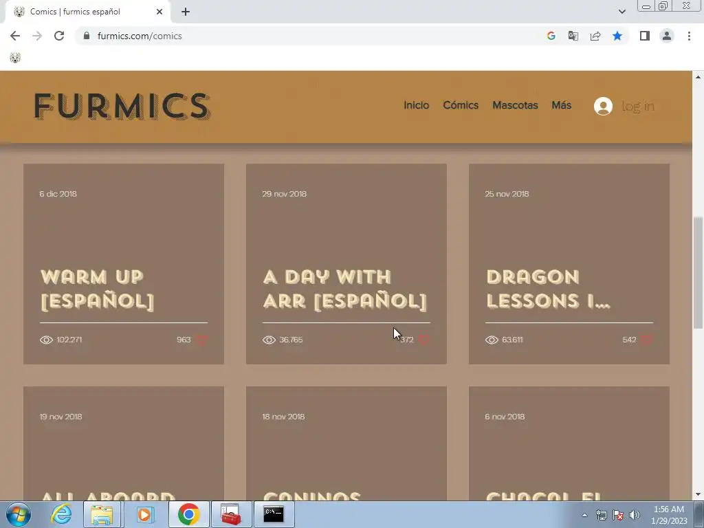The width and height of the screenshot is (704, 528).
Task: Click the 6 nov 2018 card date
Action: pos(505,417)
